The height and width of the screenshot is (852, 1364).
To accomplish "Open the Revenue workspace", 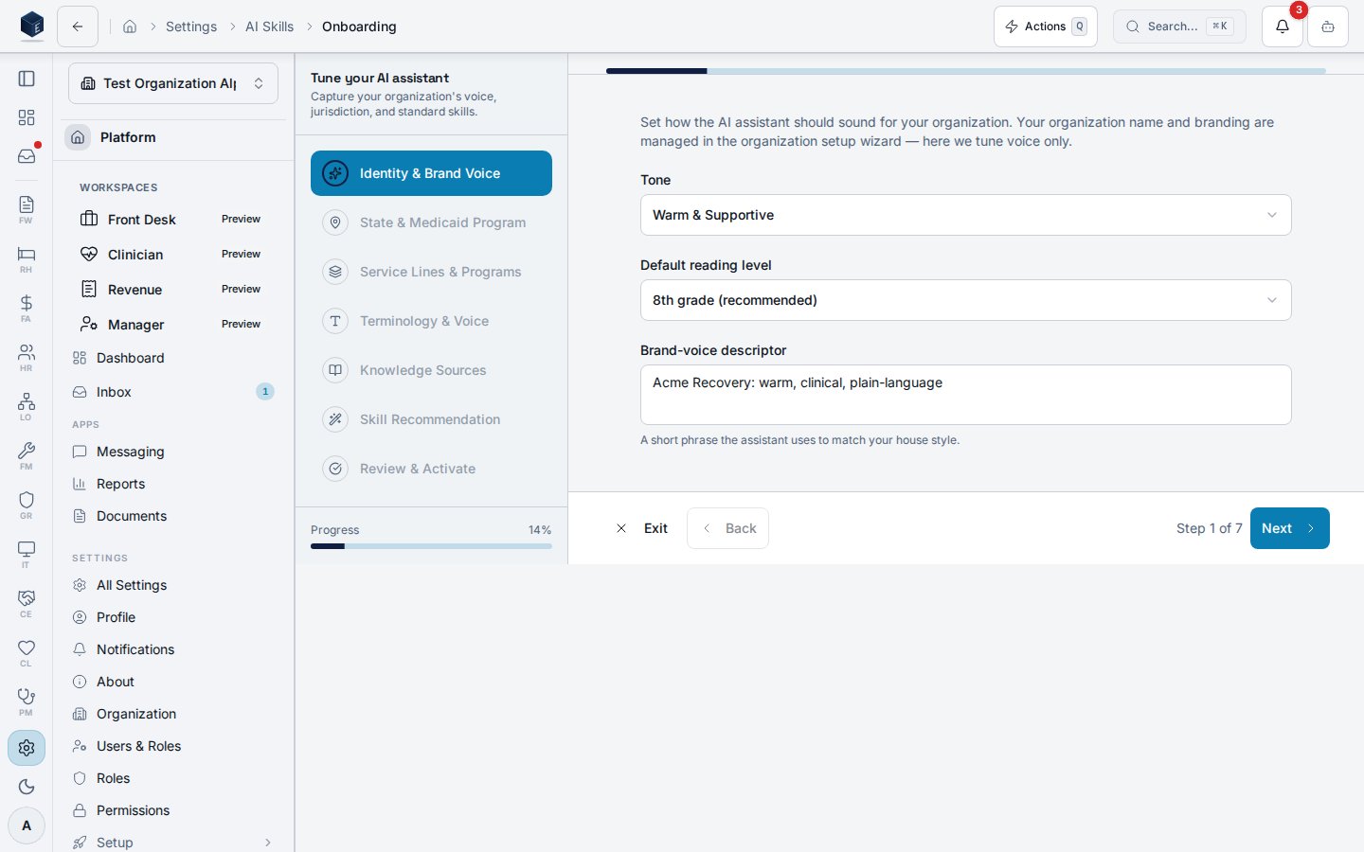I will (x=173, y=290).
